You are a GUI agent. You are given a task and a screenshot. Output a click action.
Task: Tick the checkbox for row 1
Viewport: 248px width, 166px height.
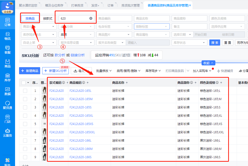(25, 91)
